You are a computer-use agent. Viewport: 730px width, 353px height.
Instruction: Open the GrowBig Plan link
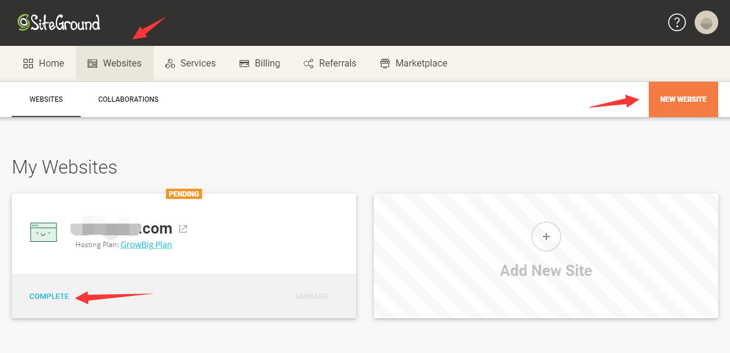tap(146, 245)
